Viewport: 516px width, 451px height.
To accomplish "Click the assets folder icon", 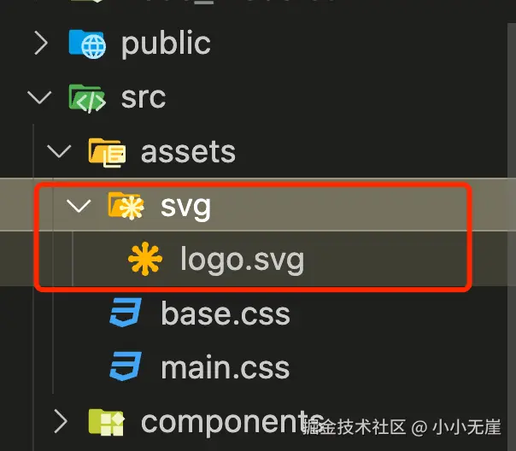I will point(107,153).
